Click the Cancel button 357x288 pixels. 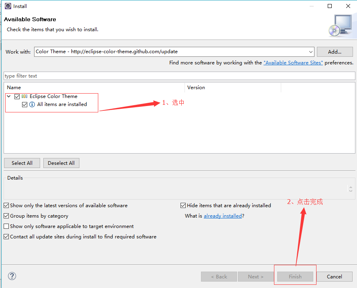(335, 277)
